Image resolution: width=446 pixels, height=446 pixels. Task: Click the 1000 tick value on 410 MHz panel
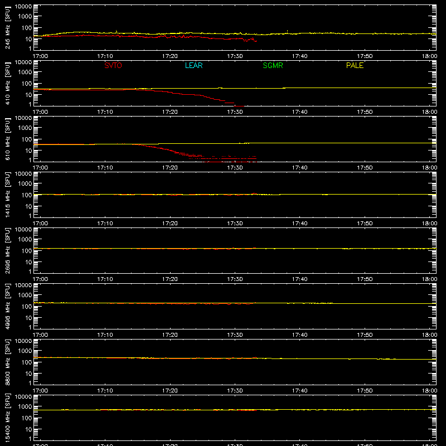pyautogui.click(x=25, y=72)
